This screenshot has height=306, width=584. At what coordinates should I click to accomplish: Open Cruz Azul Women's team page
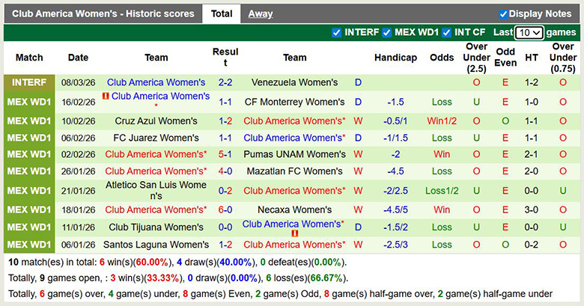[156, 120]
